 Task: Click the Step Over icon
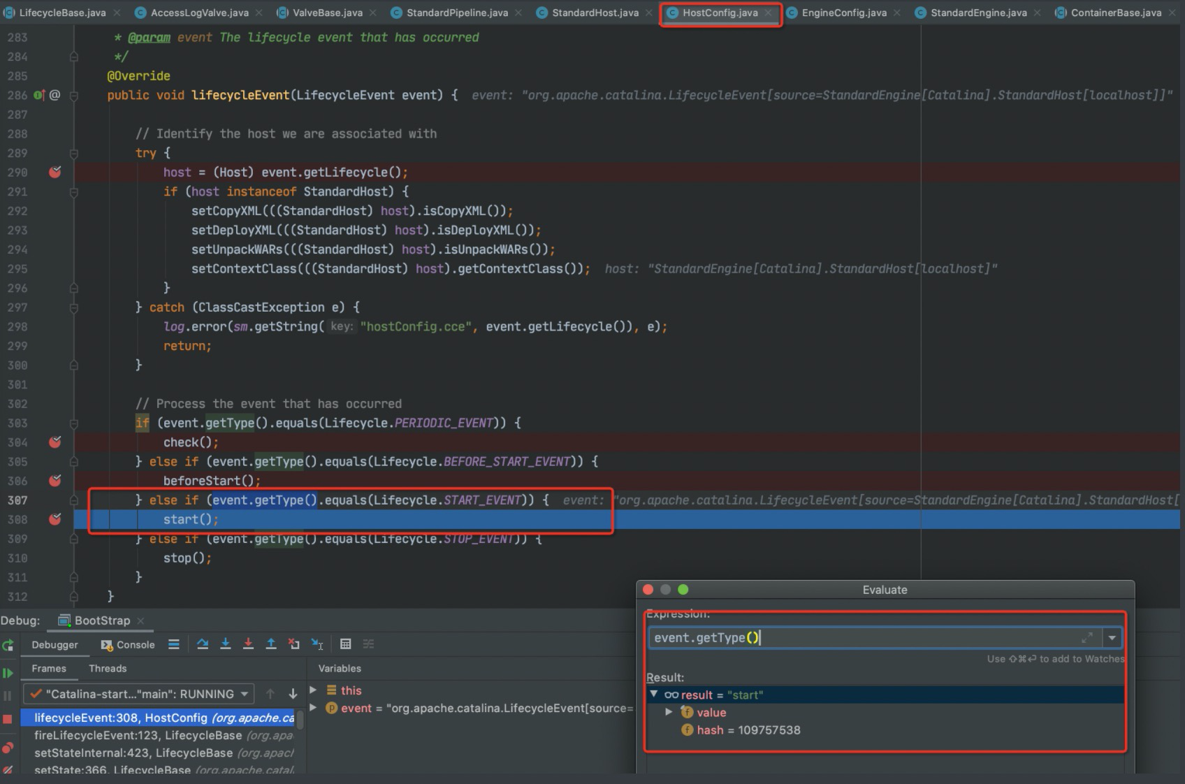[x=203, y=644]
